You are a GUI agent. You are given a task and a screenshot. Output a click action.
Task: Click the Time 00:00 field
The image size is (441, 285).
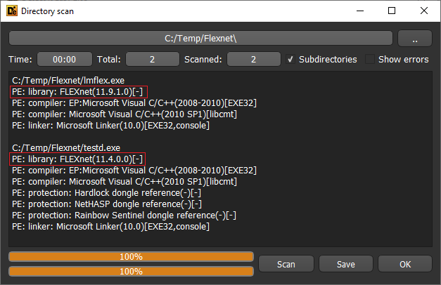(x=65, y=60)
